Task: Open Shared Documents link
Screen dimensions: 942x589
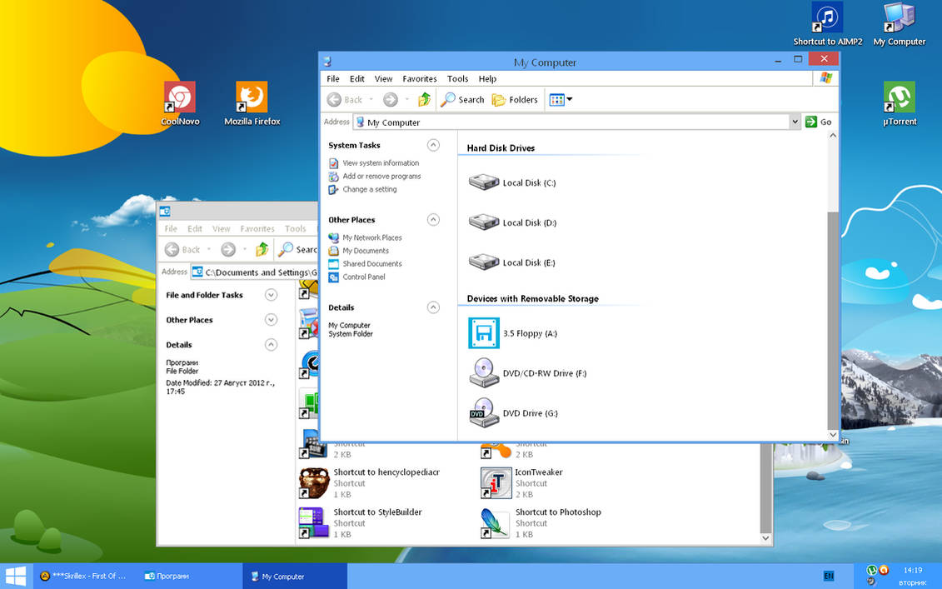Action: click(x=371, y=264)
